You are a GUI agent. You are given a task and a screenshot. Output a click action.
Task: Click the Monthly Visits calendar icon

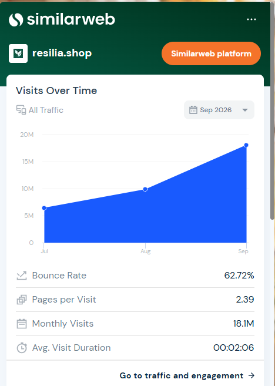click(22, 324)
